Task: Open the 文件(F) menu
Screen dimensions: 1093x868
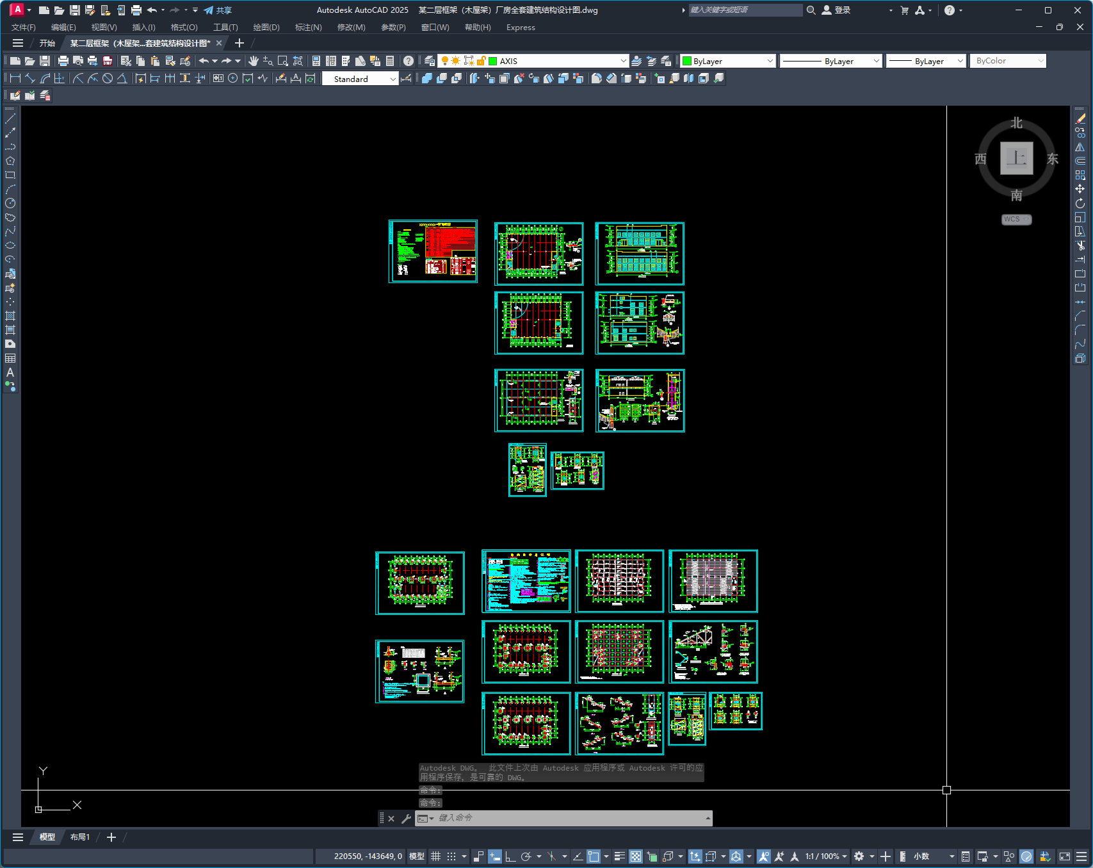Action: tap(24, 28)
